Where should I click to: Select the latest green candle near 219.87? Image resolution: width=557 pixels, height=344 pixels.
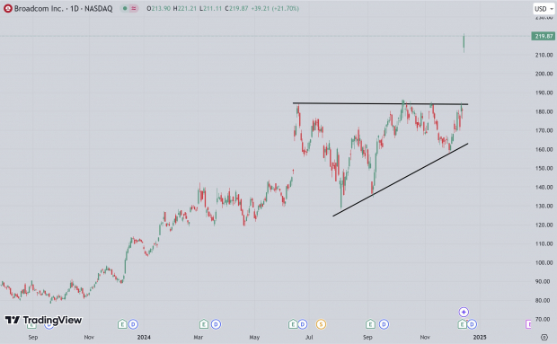[x=464, y=43]
